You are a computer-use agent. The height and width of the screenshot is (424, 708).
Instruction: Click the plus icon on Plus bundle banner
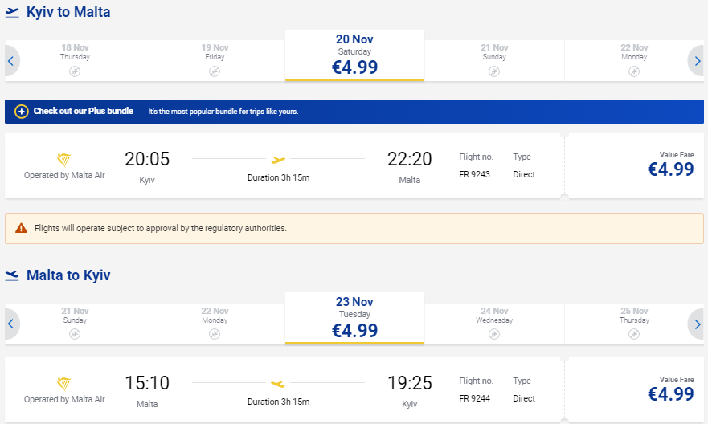tap(21, 112)
